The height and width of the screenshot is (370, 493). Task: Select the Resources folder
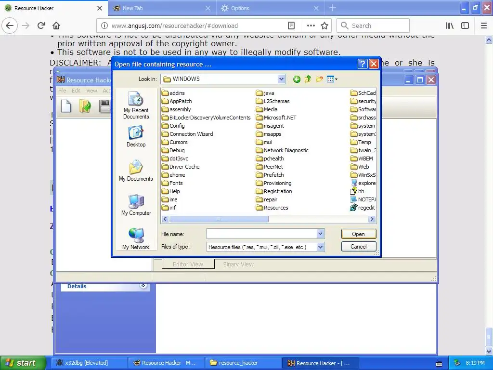[x=272, y=208]
